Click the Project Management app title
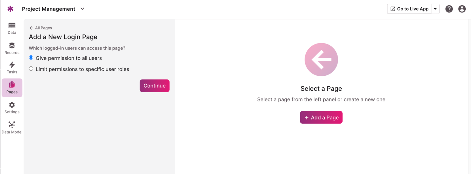471x174 pixels. 49,9
